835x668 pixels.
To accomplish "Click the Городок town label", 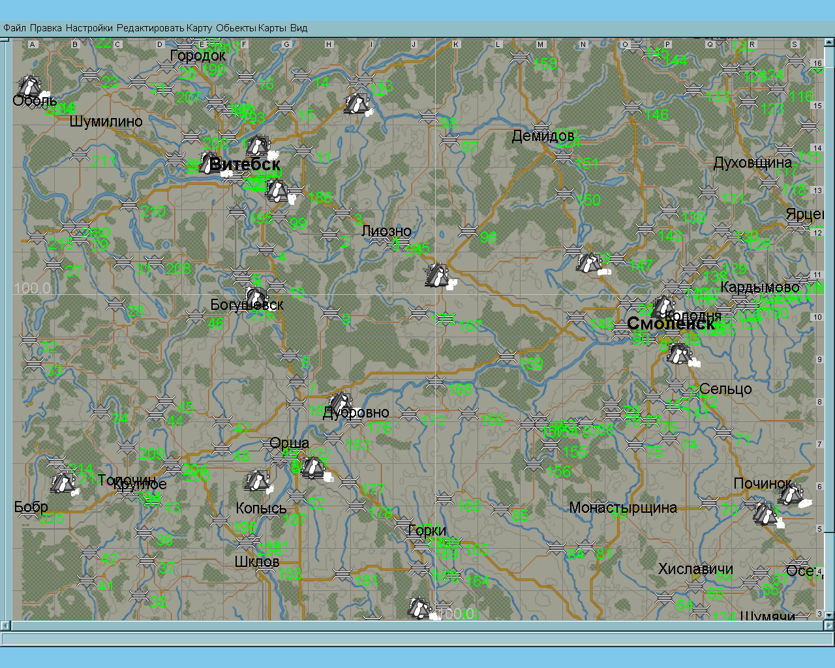I will (x=198, y=55).
